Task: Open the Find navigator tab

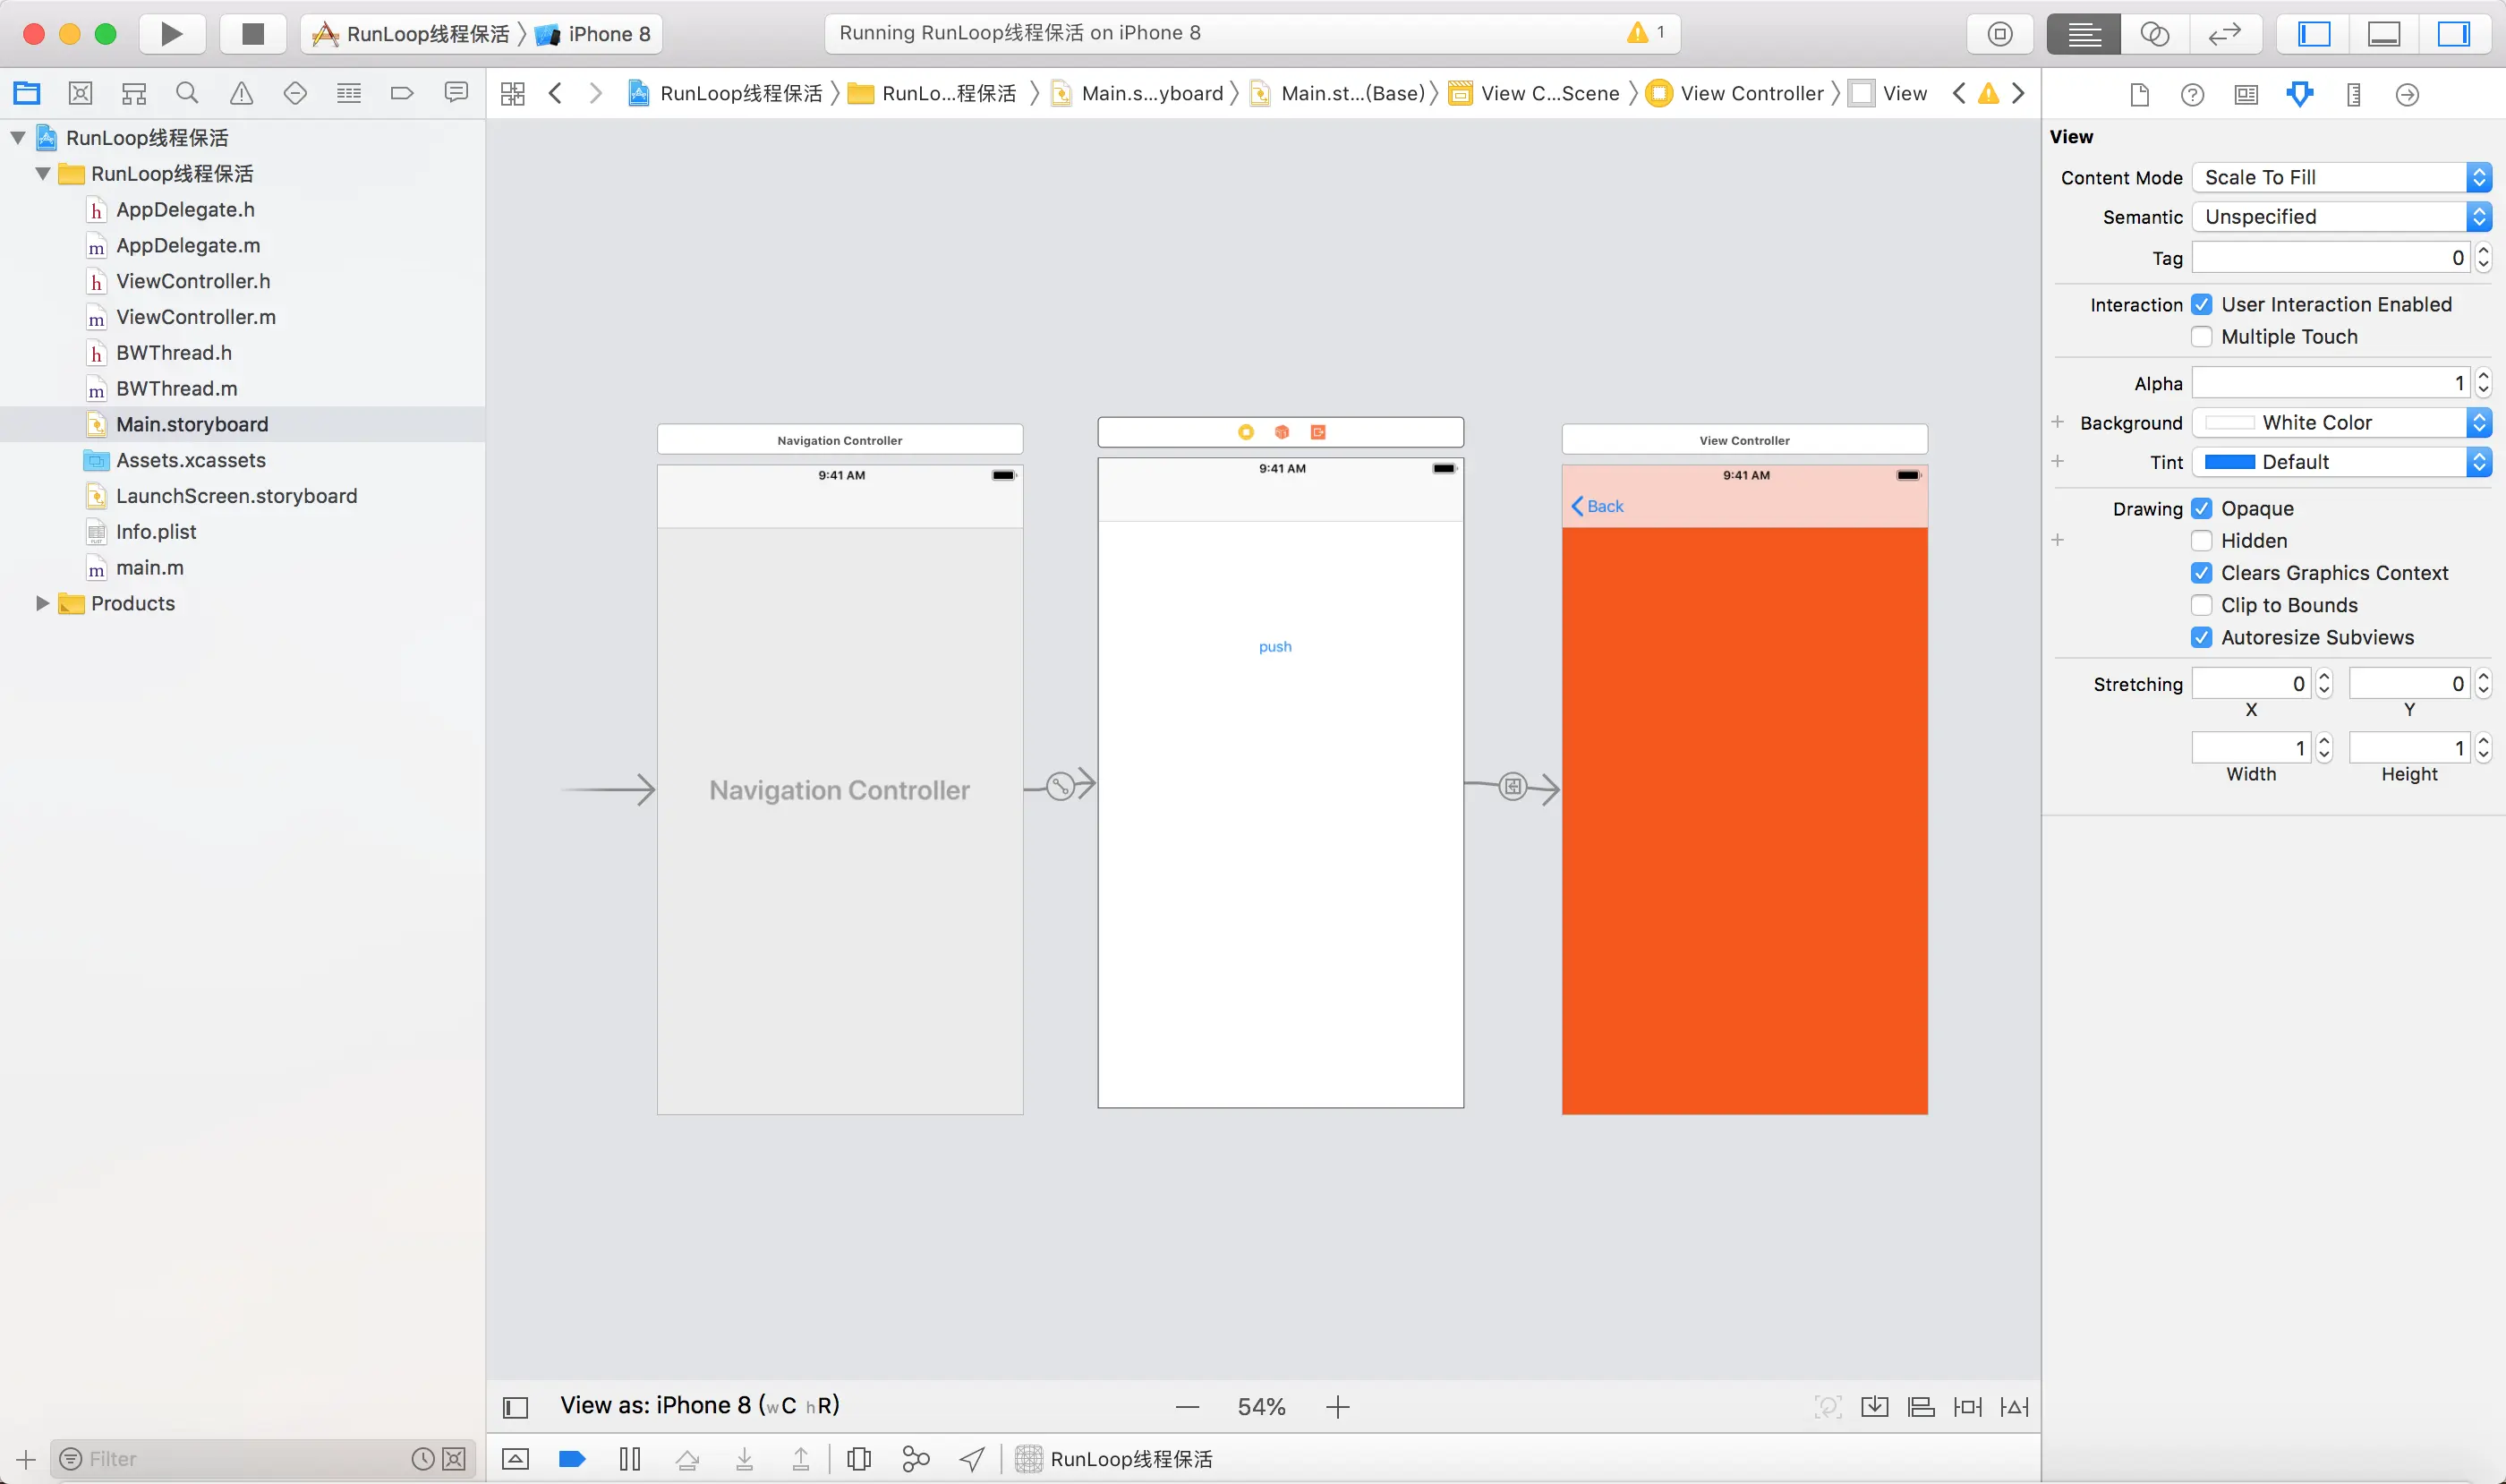Action: [187, 93]
